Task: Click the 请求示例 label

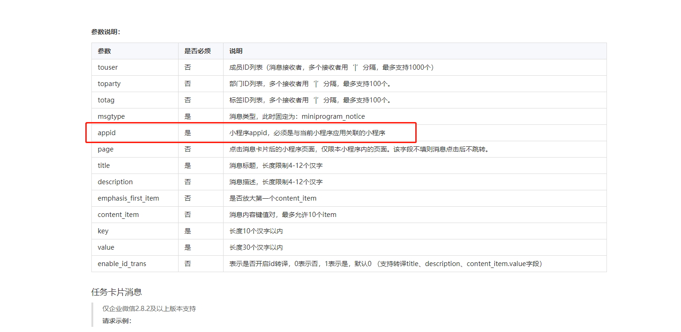Action: click(x=117, y=321)
